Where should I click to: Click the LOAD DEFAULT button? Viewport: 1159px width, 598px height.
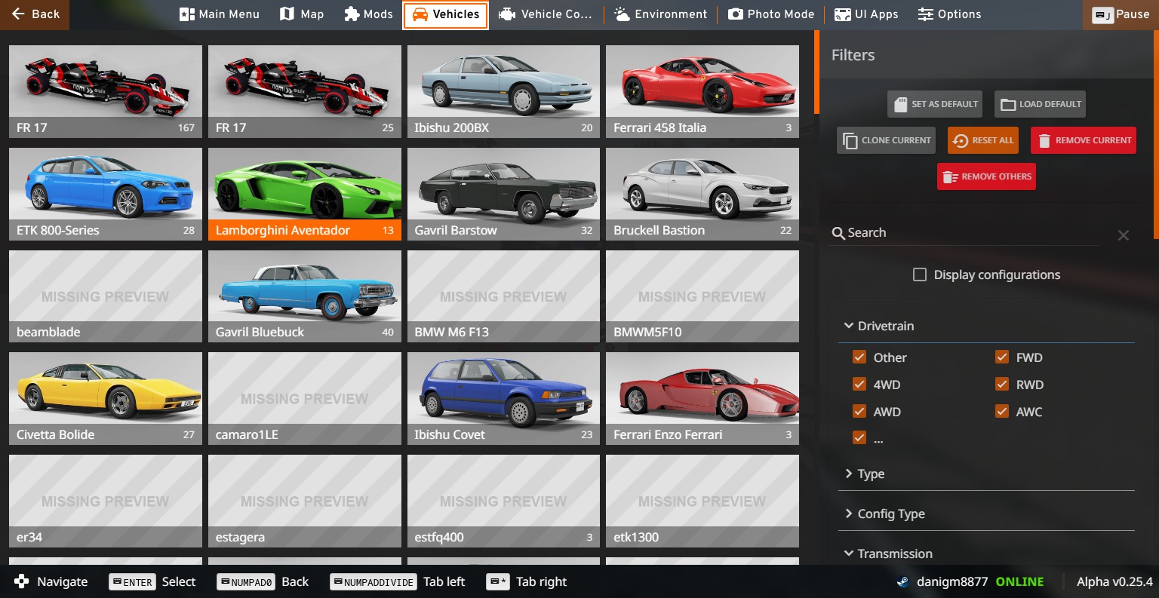1040,104
